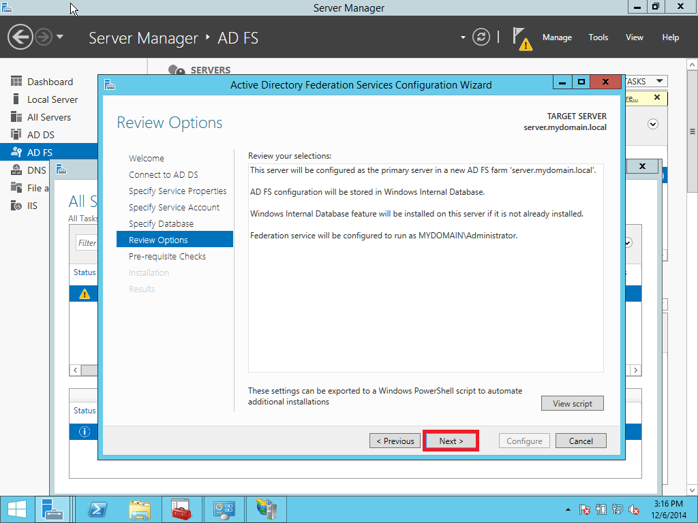
Task: Switch to the Specify Database step
Action: (x=155, y=223)
